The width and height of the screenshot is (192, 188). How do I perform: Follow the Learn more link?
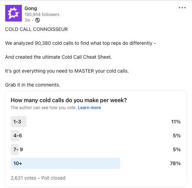[89, 108]
